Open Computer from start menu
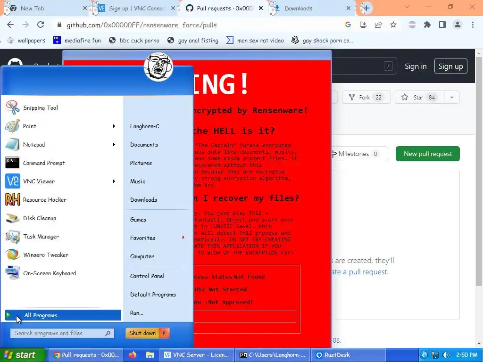483x362 pixels. pos(142,256)
